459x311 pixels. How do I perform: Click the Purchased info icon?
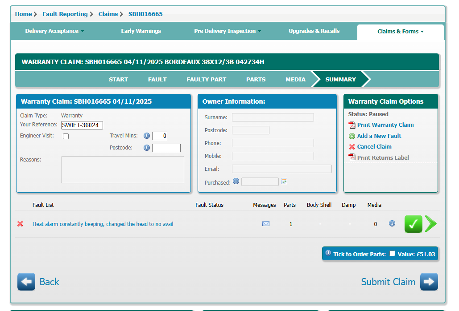click(236, 182)
